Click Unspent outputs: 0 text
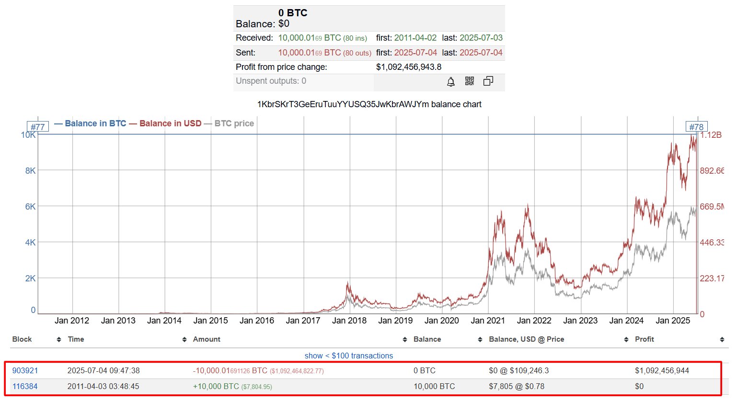737x401 pixels. [x=271, y=81]
